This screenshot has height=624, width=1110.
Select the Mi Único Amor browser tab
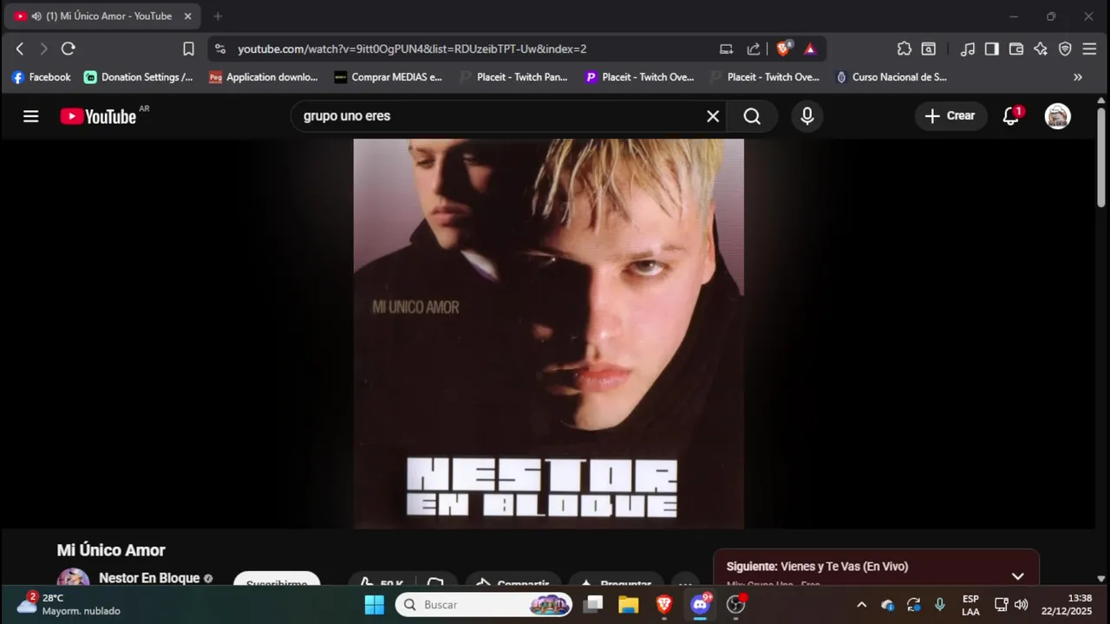pyautogui.click(x=102, y=16)
